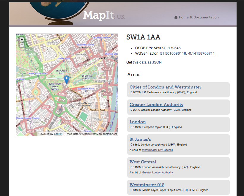The image size is (244, 196).
Task: Click The Green Park label on map
Action: [61, 72]
